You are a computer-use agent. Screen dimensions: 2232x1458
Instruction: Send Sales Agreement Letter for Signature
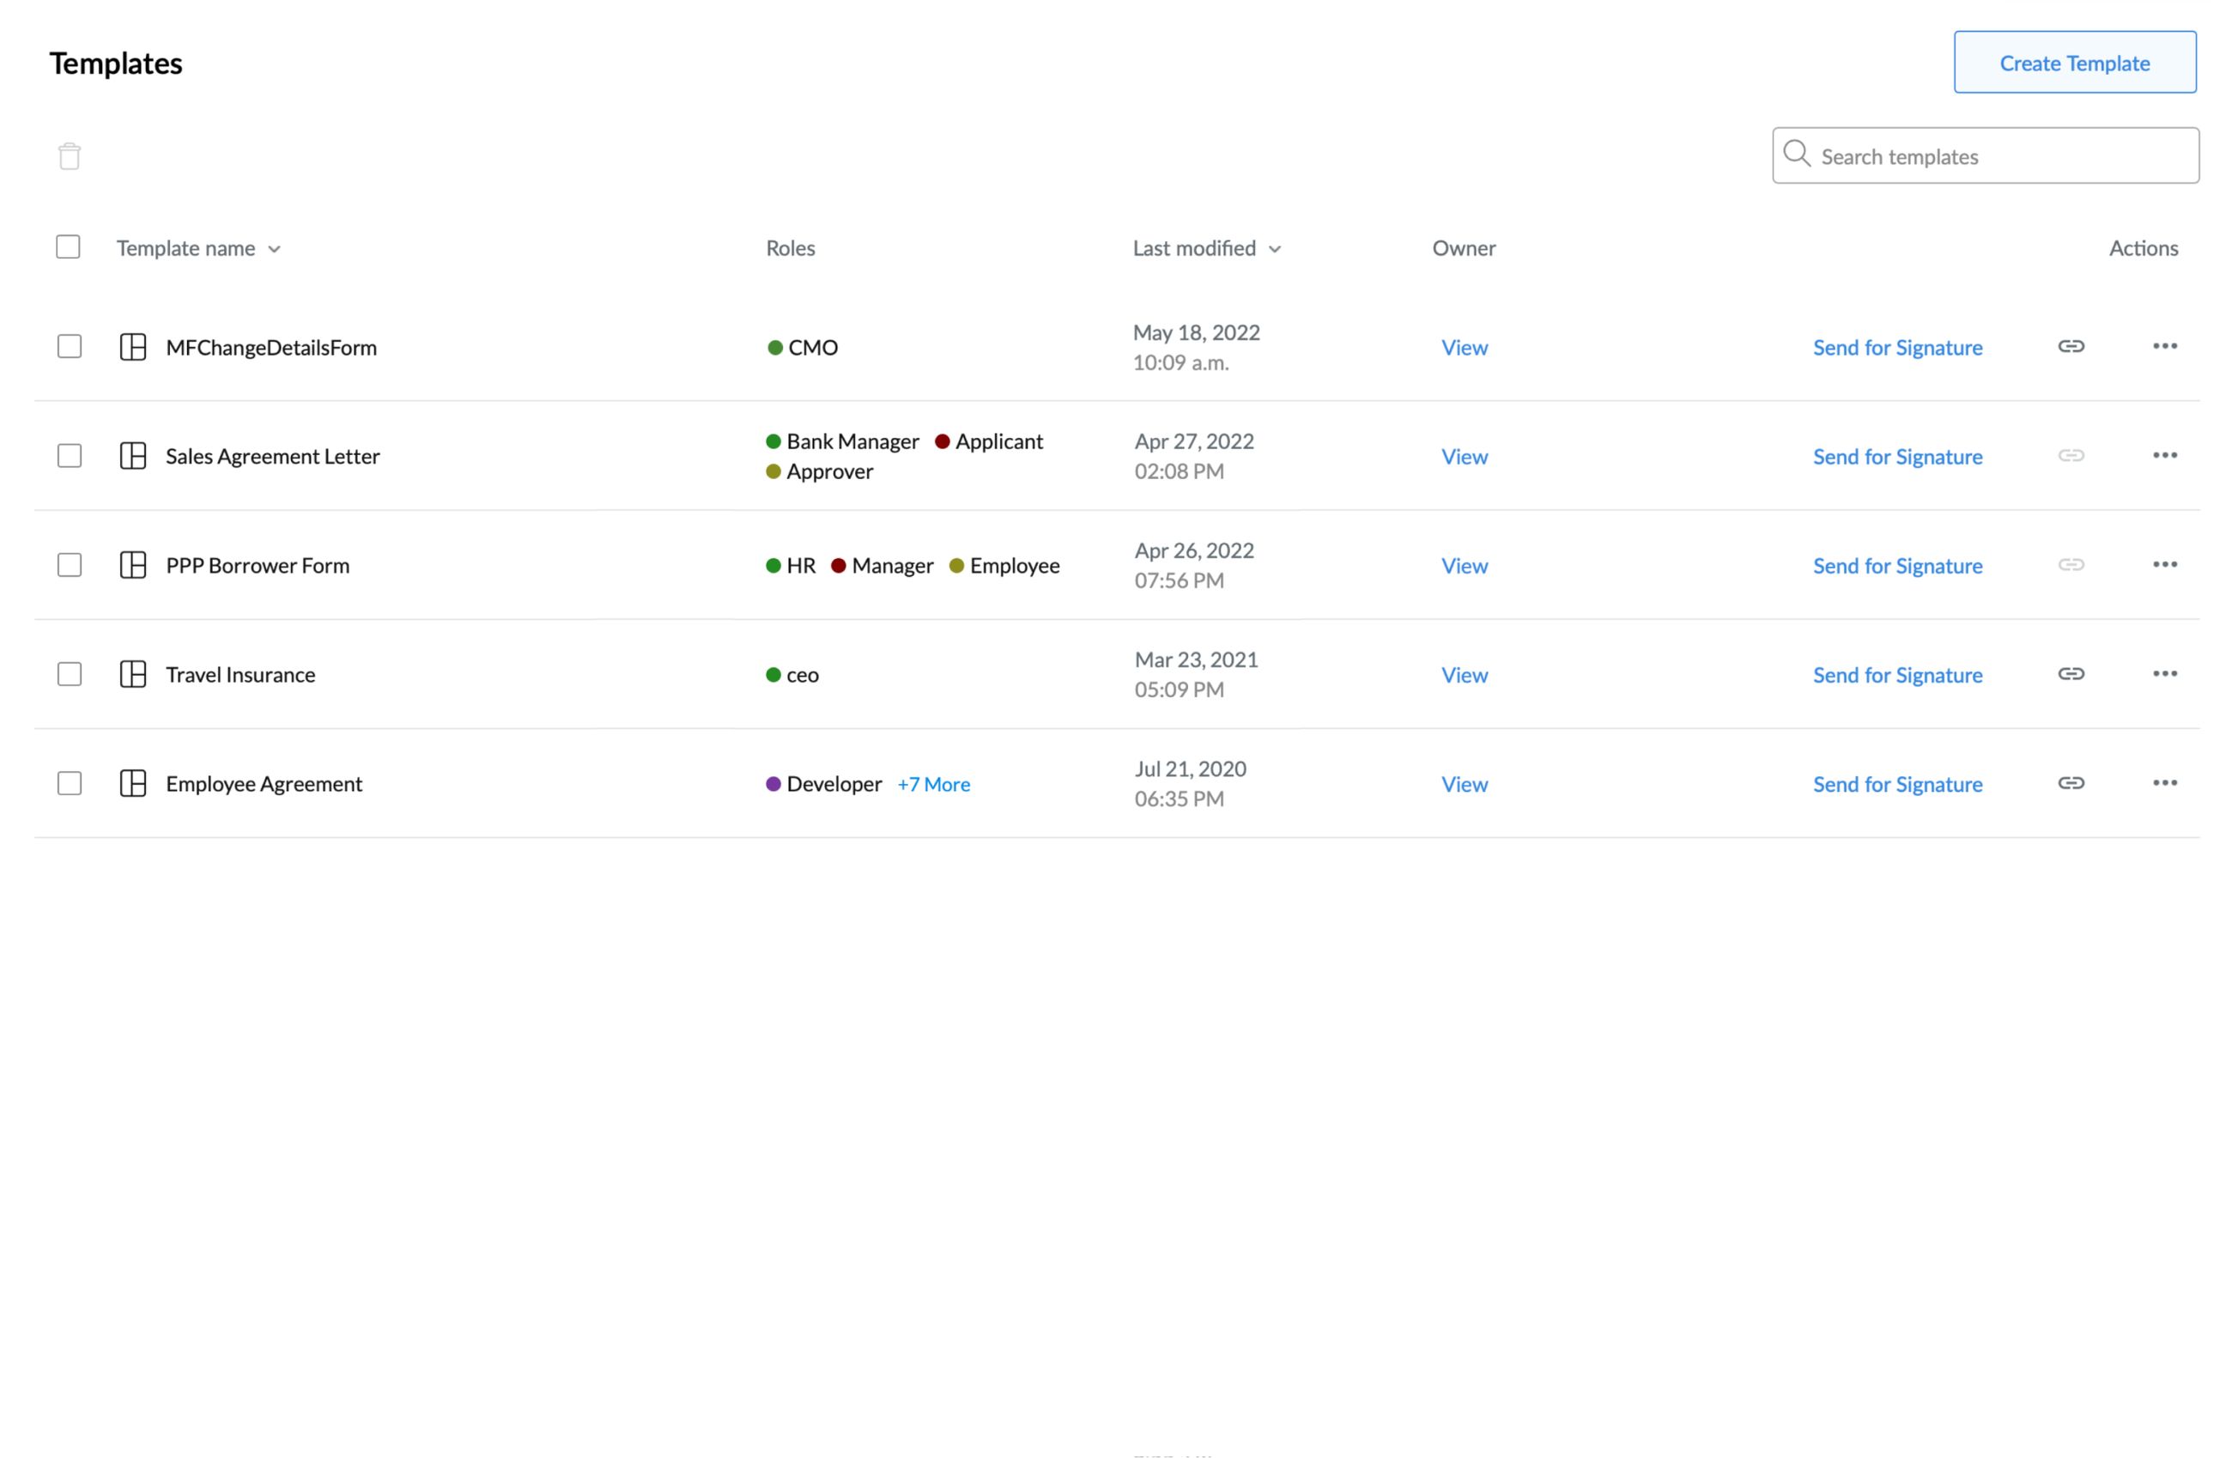click(1897, 457)
